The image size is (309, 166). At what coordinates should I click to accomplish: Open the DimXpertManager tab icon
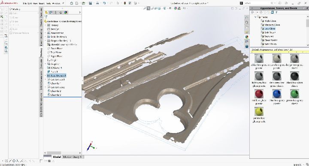tap(61, 12)
